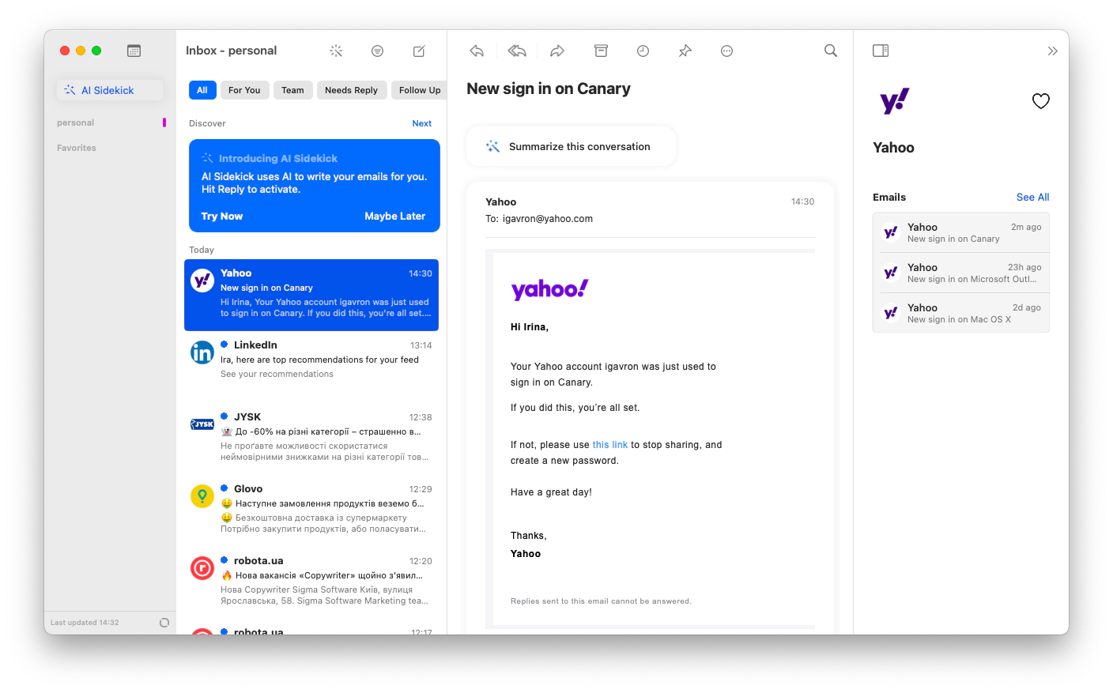Image resolution: width=1113 pixels, height=693 pixels.
Task: Open 'New sign in on Microsoft Outl...' email
Action: point(961,273)
